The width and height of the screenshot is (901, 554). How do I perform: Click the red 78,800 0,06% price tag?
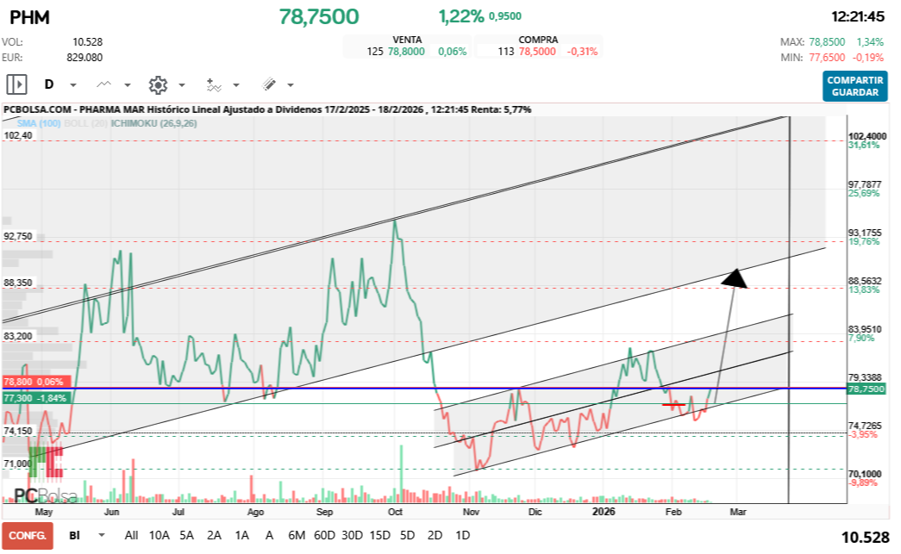pyautogui.click(x=36, y=381)
